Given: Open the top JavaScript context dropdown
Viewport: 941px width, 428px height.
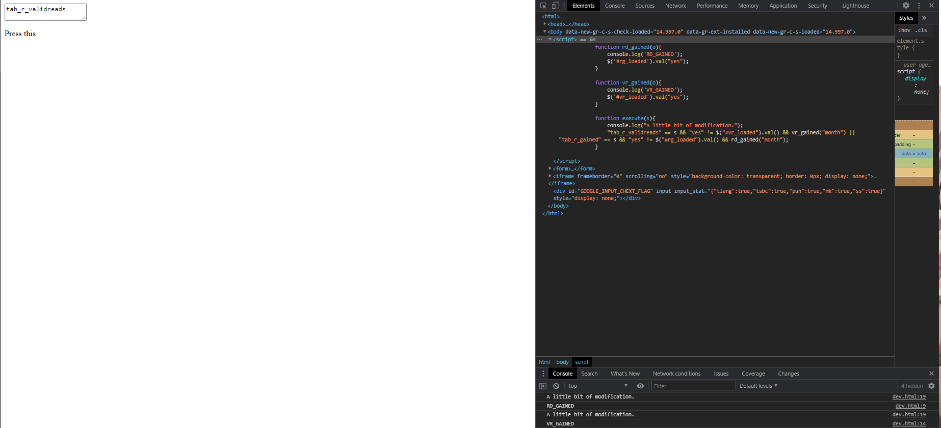Looking at the screenshot, I should point(597,386).
